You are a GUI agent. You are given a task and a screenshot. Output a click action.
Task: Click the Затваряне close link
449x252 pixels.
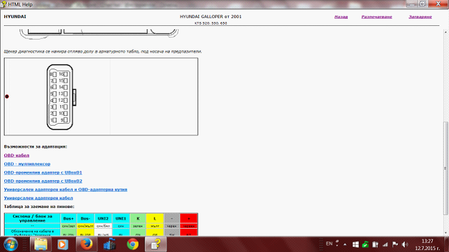420,17
